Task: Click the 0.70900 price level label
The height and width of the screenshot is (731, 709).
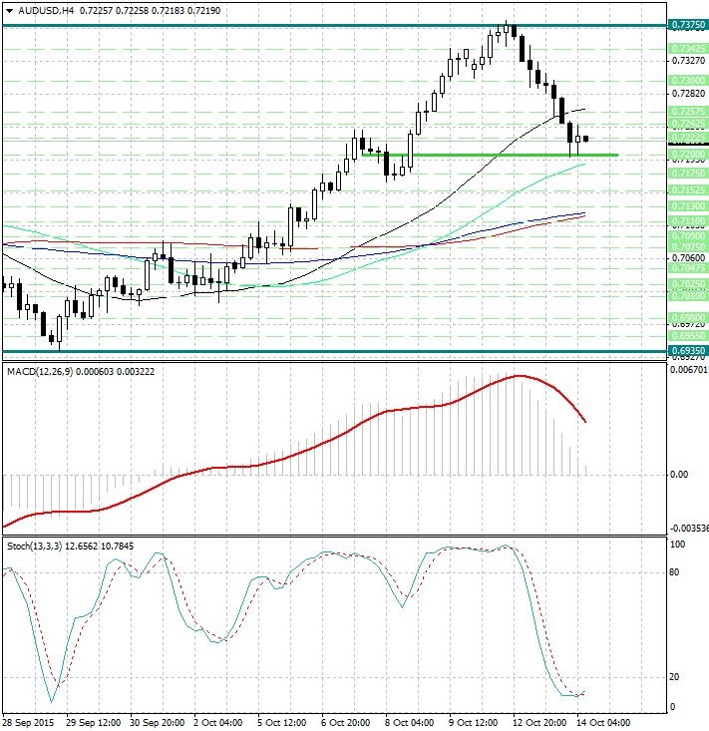Action: [688, 236]
